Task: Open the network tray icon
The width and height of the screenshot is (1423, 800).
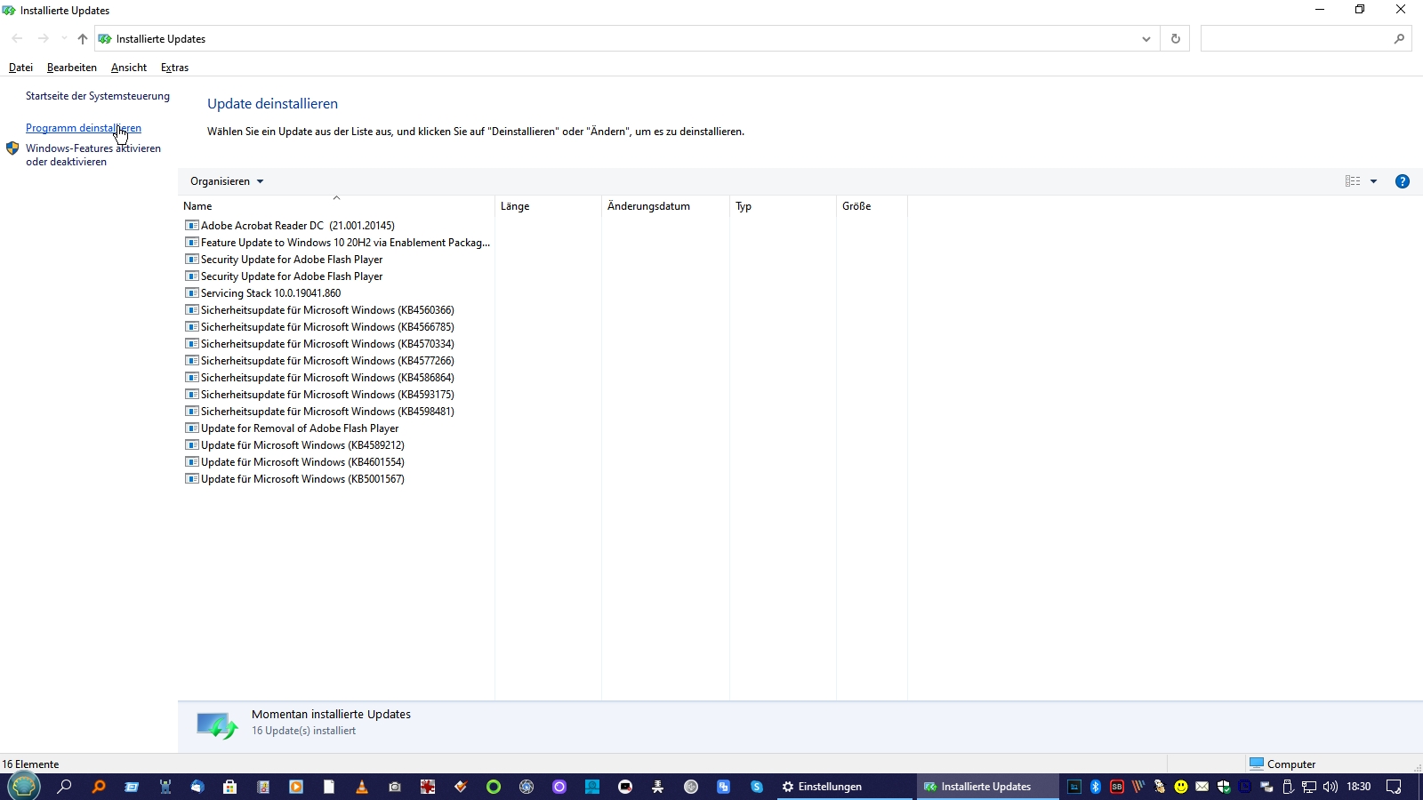Action: point(1309,787)
